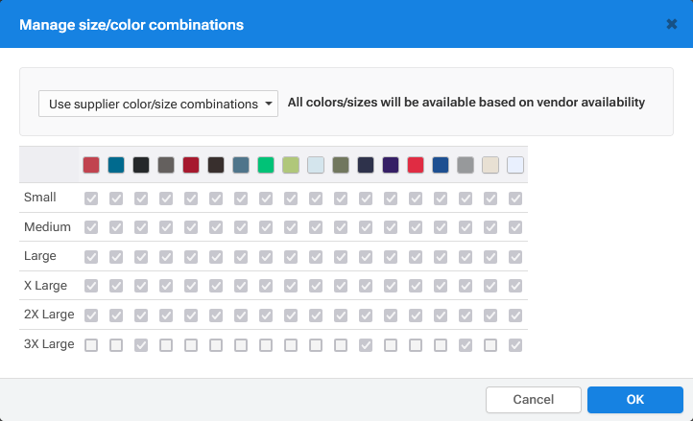693x421 pixels.
Task: Select the pale ice blue swatch
Action: click(316, 165)
